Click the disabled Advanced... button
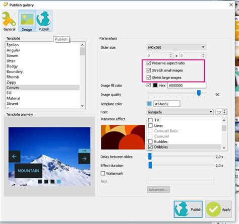The height and width of the screenshot is (224, 239). [158, 190]
